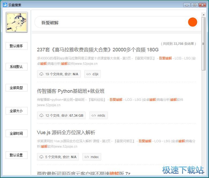The width and height of the screenshot is (209, 178).
Task: Click the 默认设置 button in sidebar
Action: tap(16, 155)
